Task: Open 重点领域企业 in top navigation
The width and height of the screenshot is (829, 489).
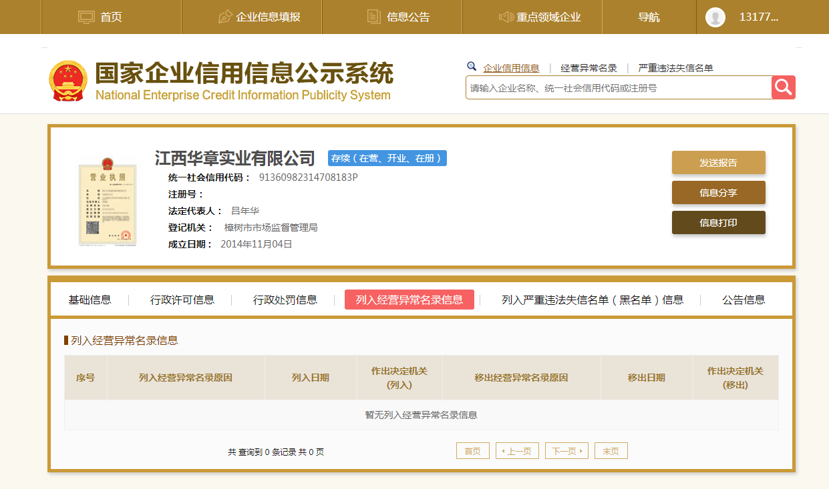Action: [548, 17]
